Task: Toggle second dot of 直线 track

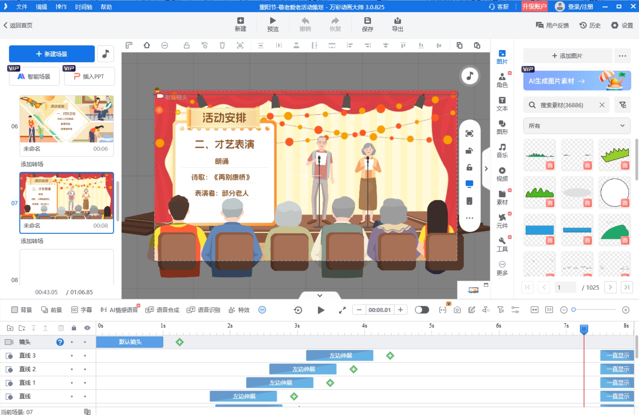Action: pyautogui.click(x=85, y=396)
